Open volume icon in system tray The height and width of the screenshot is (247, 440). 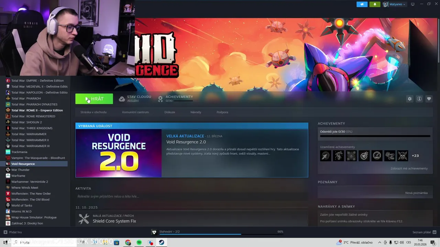(401, 243)
